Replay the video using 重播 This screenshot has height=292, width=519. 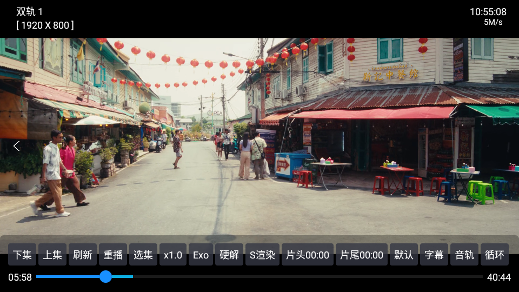tap(113, 255)
